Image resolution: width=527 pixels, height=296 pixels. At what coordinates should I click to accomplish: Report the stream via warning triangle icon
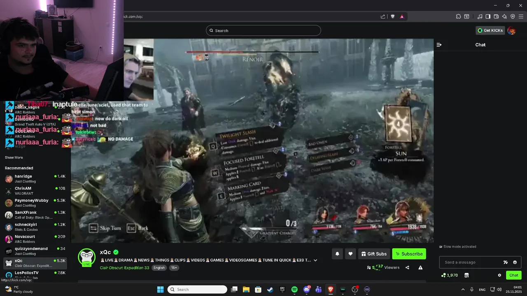coord(420,268)
